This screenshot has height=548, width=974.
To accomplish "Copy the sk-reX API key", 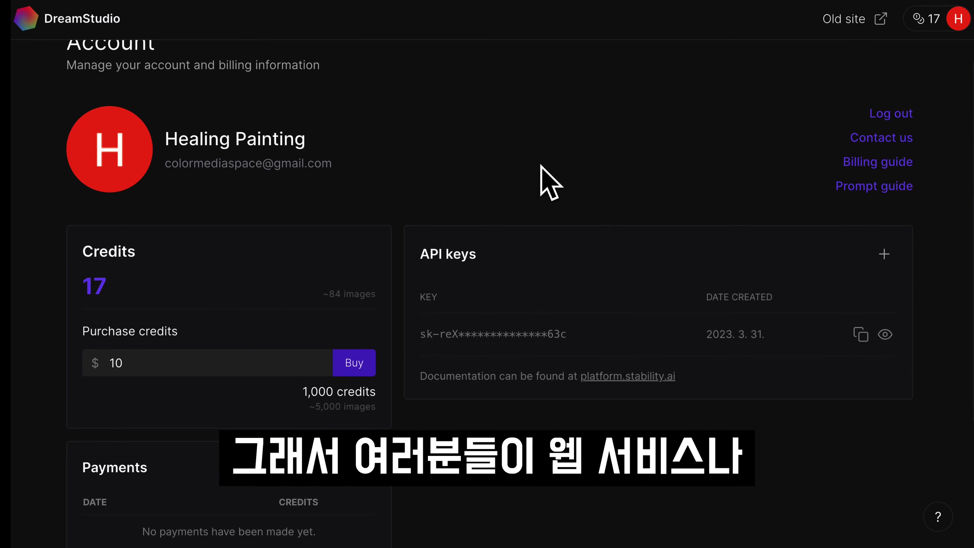I will [x=861, y=334].
